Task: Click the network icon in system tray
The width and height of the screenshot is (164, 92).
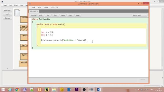Action: click(x=145, y=90)
